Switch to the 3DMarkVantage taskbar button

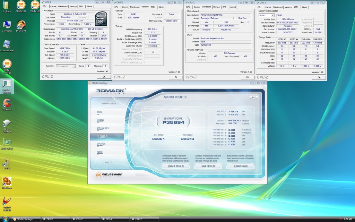(26, 219)
